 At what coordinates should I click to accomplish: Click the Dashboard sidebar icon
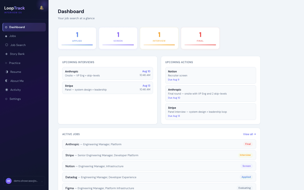(x=6, y=27)
